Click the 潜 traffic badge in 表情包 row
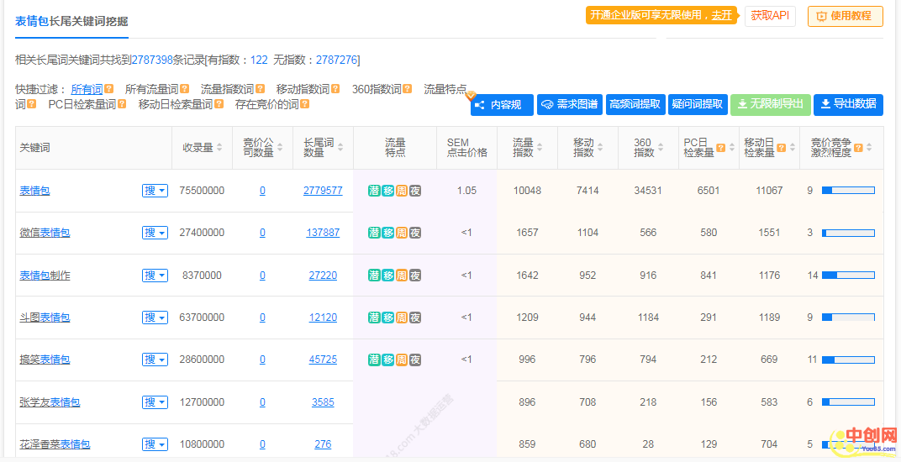Screen dimensions: 901x462 click(374, 191)
